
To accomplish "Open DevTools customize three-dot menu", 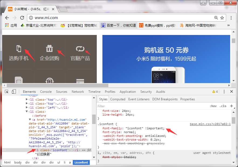I will (224, 91).
